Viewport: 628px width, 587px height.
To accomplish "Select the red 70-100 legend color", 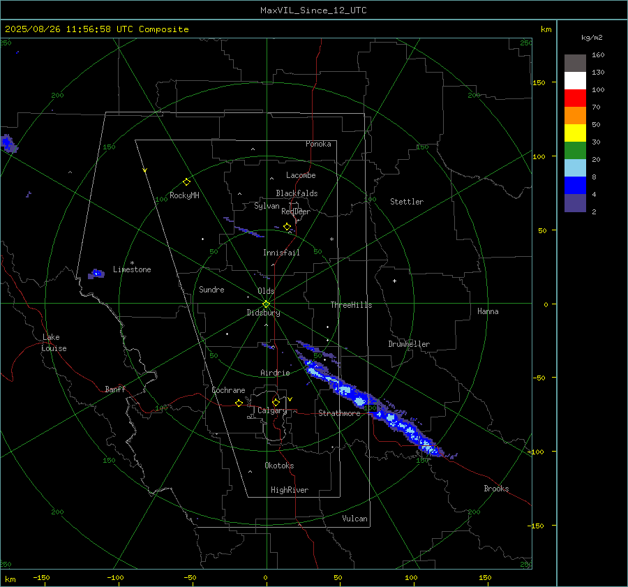I will (x=575, y=98).
